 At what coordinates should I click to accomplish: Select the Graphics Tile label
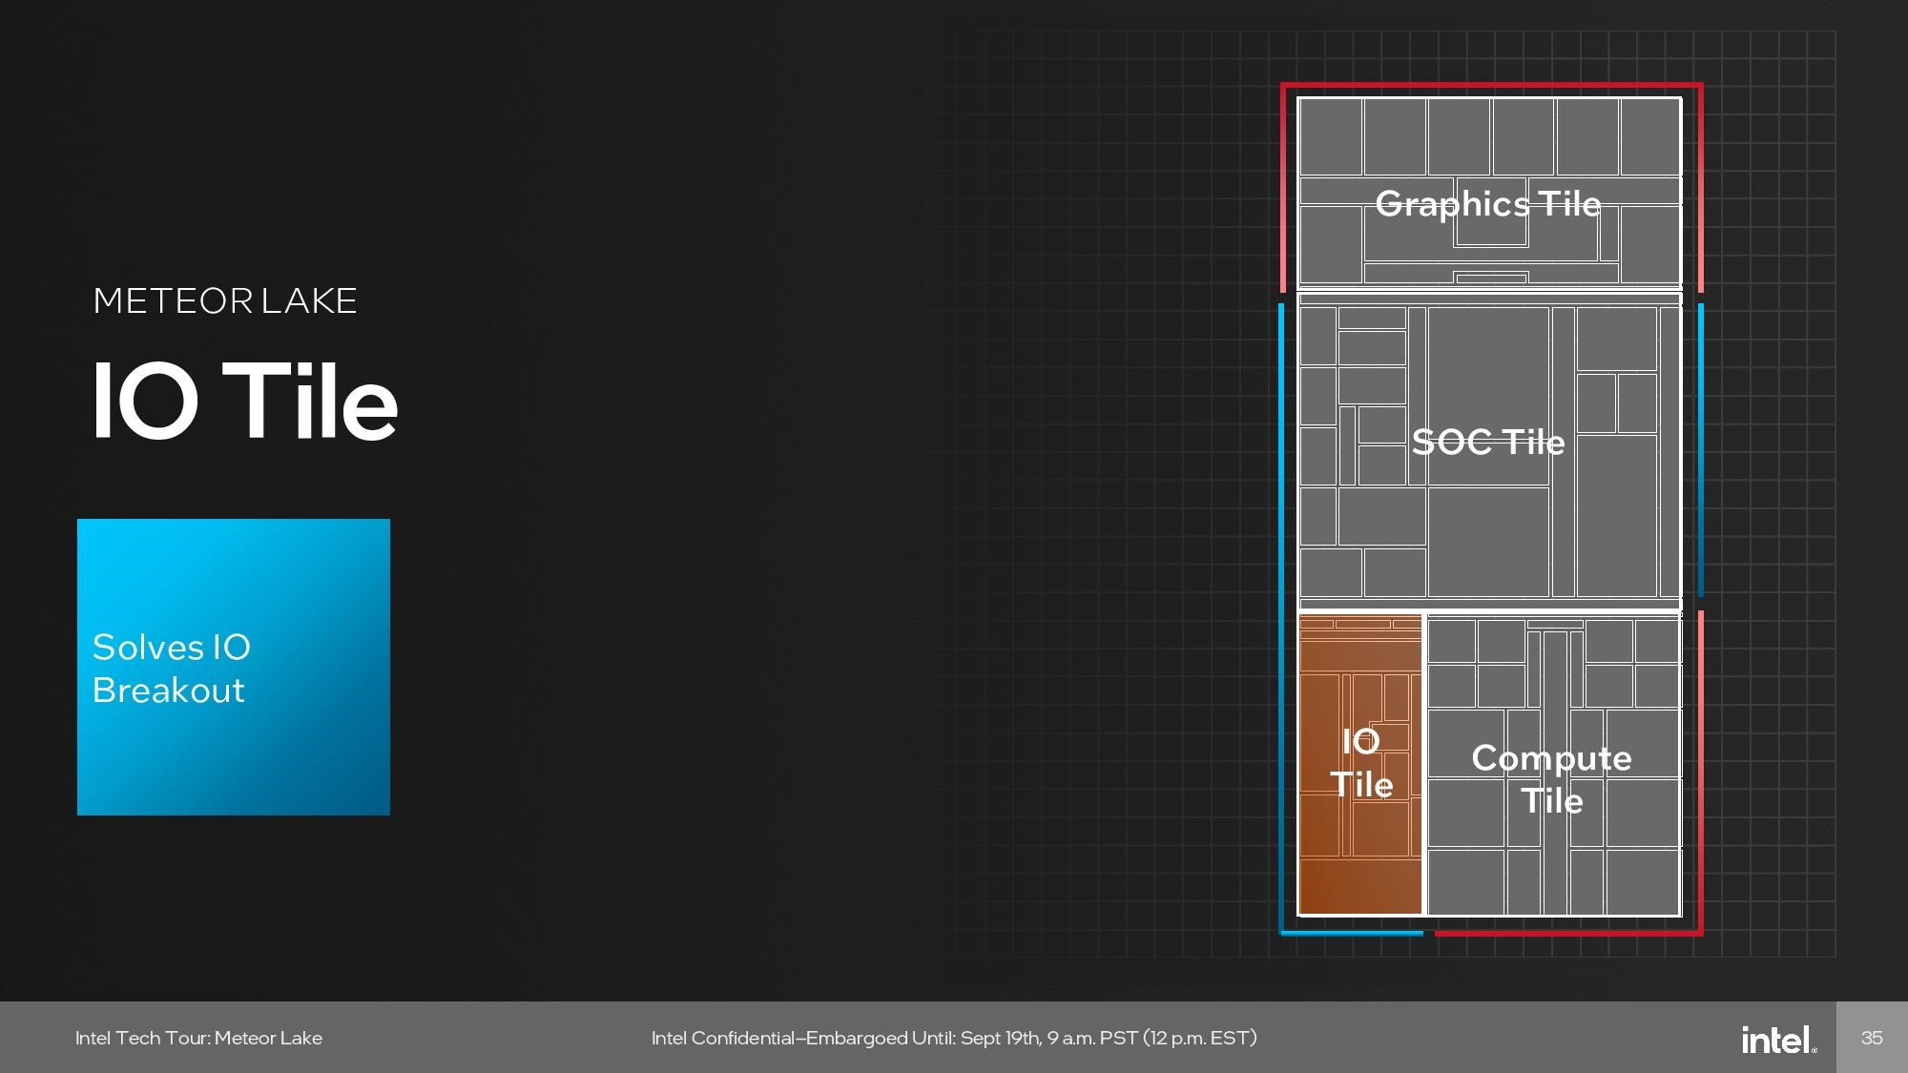click(1487, 204)
